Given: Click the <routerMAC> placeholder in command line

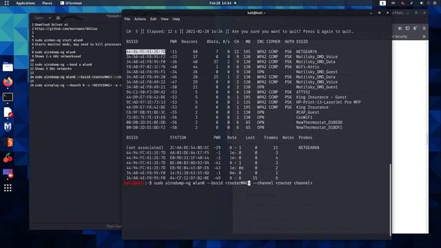Looking at the screenshot, I should [238, 183].
